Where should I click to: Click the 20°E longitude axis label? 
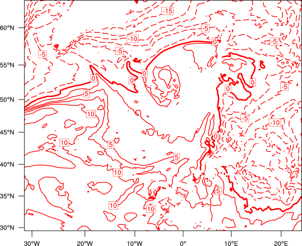(x=281, y=243)
